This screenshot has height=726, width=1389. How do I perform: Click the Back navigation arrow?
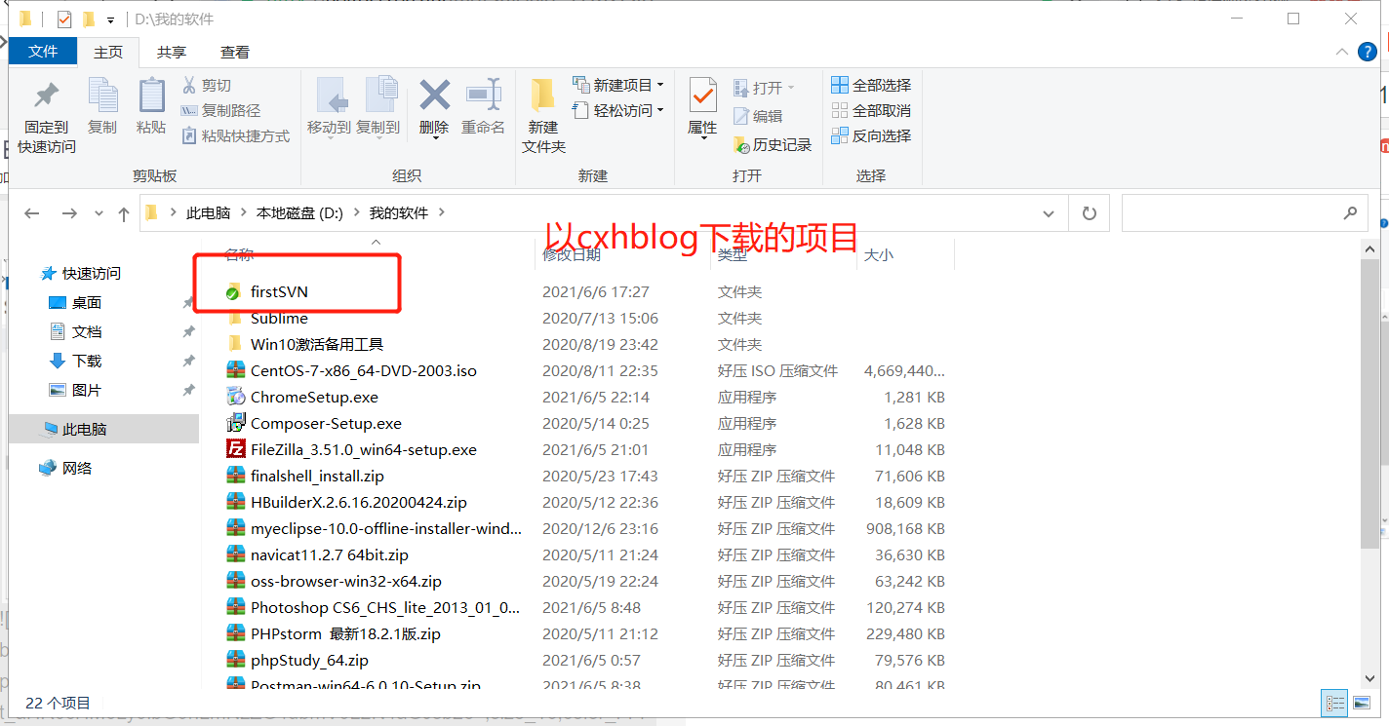[32, 212]
